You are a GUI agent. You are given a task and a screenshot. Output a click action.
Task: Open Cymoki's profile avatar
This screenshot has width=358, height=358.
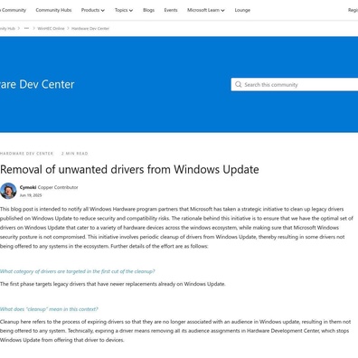click(8, 191)
